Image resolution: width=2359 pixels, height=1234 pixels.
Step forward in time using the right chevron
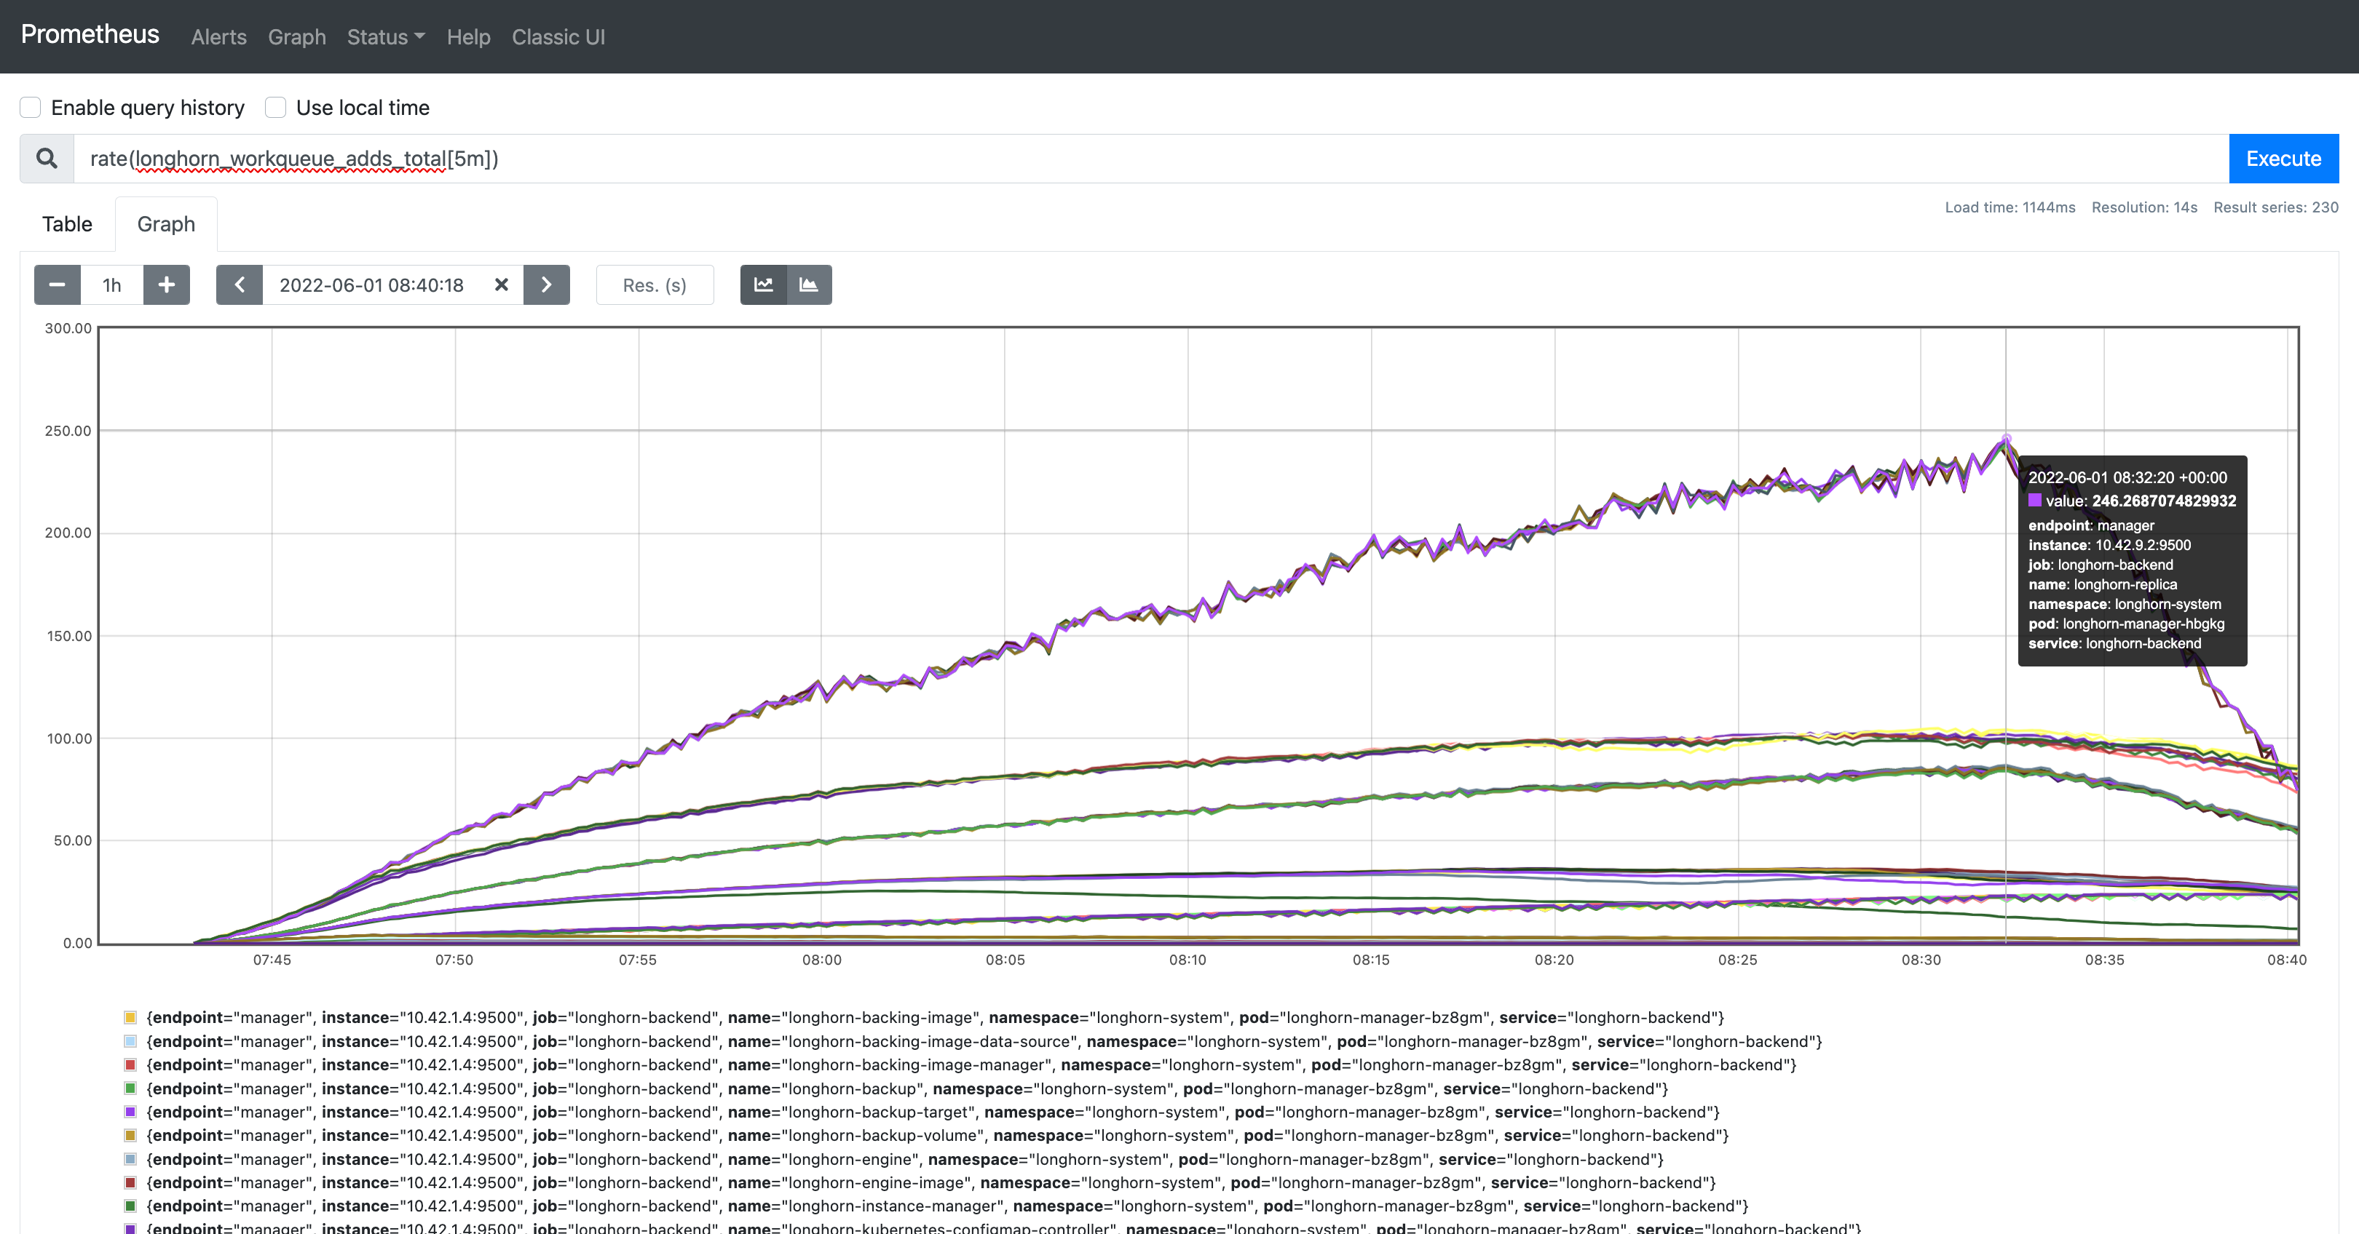[x=547, y=284]
